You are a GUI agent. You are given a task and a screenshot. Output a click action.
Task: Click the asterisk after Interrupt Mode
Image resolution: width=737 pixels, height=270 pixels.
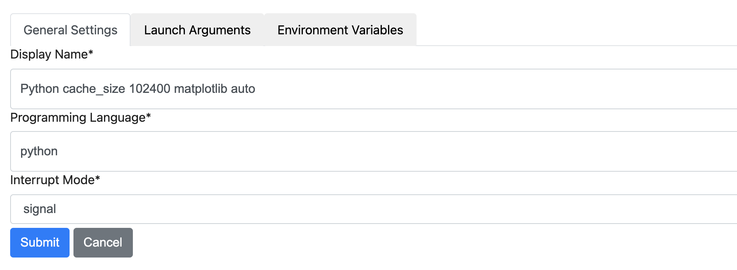click(x=98, y=178)
